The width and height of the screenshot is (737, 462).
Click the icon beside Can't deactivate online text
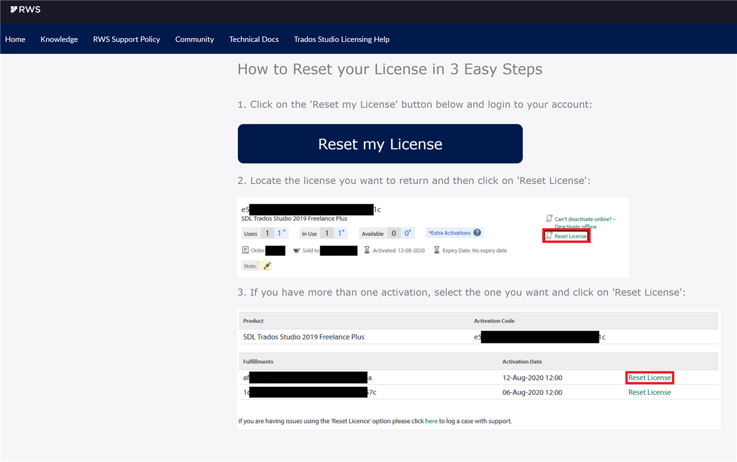(549, 219)
